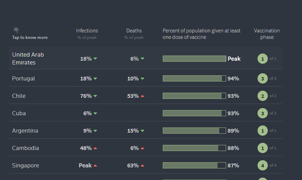Open the United Arab Emirates row
This screenshot has height=180, width=302.
[x=28, y=59]
